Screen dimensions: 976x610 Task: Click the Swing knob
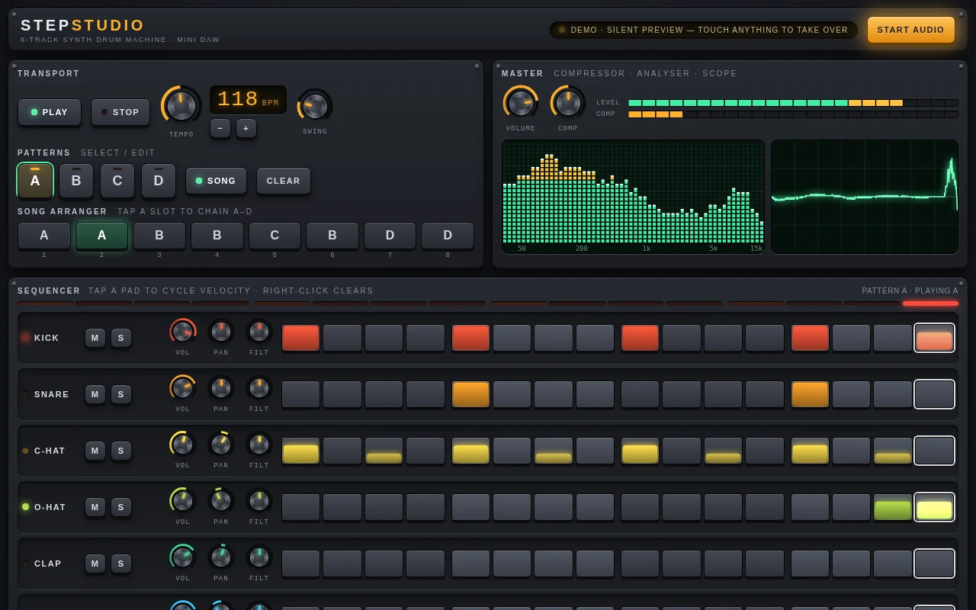pos(315,105)
